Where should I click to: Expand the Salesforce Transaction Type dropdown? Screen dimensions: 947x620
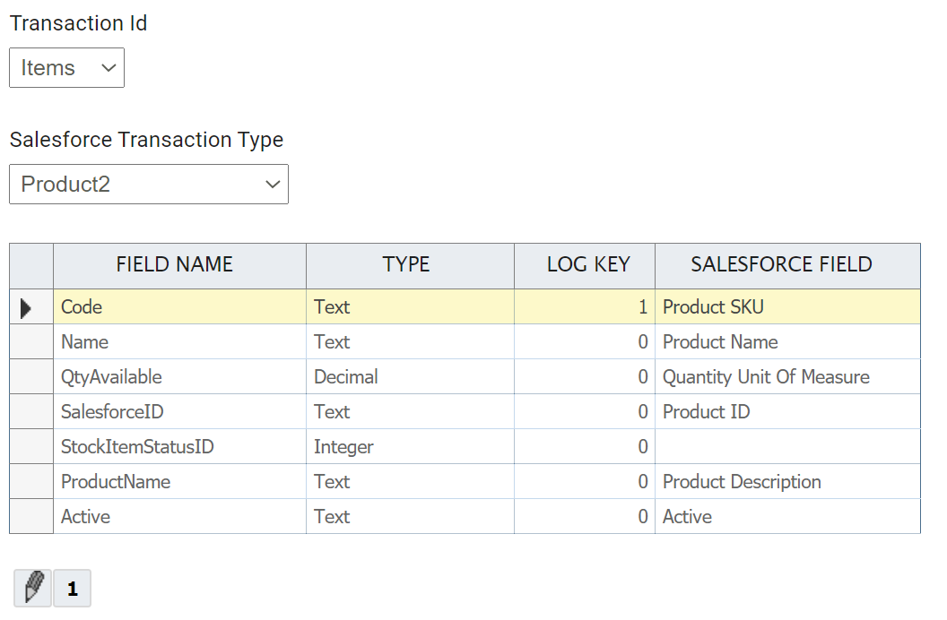pos(149,185)
